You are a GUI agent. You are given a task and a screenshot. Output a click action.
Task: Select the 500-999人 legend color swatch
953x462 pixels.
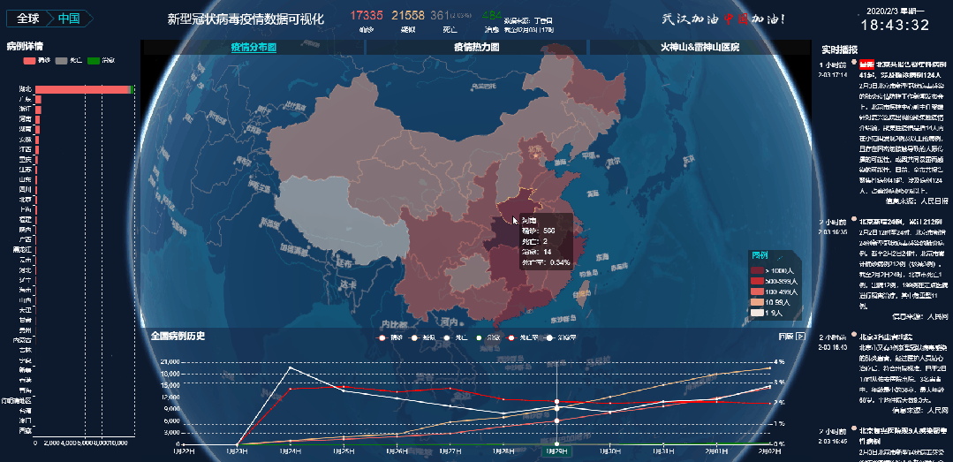(757, 281)
